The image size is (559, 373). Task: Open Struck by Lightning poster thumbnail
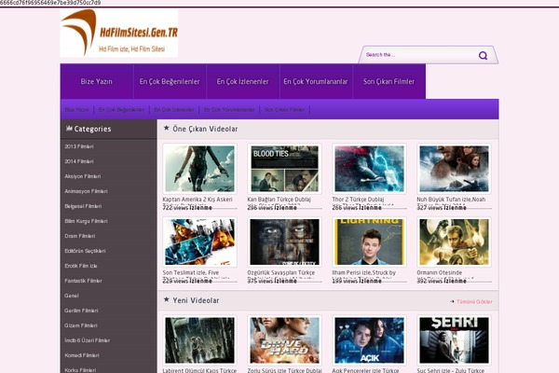(369, 242)
